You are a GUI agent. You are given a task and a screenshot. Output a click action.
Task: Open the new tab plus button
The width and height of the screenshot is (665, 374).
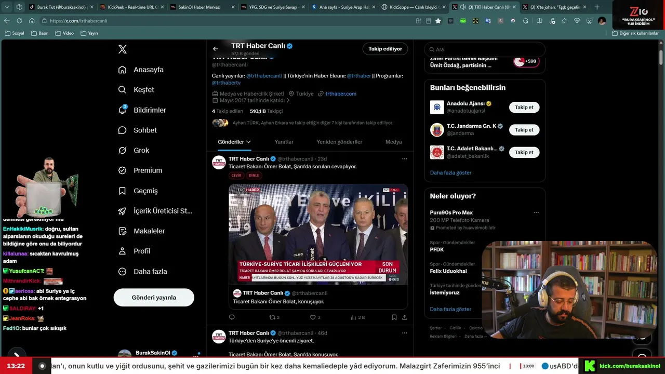click(597, 7)
